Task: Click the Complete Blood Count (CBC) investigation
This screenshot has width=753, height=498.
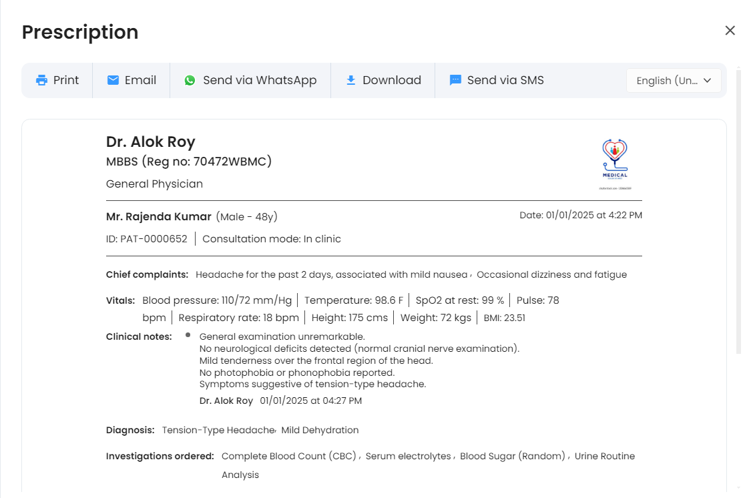Action: [288, 456]
